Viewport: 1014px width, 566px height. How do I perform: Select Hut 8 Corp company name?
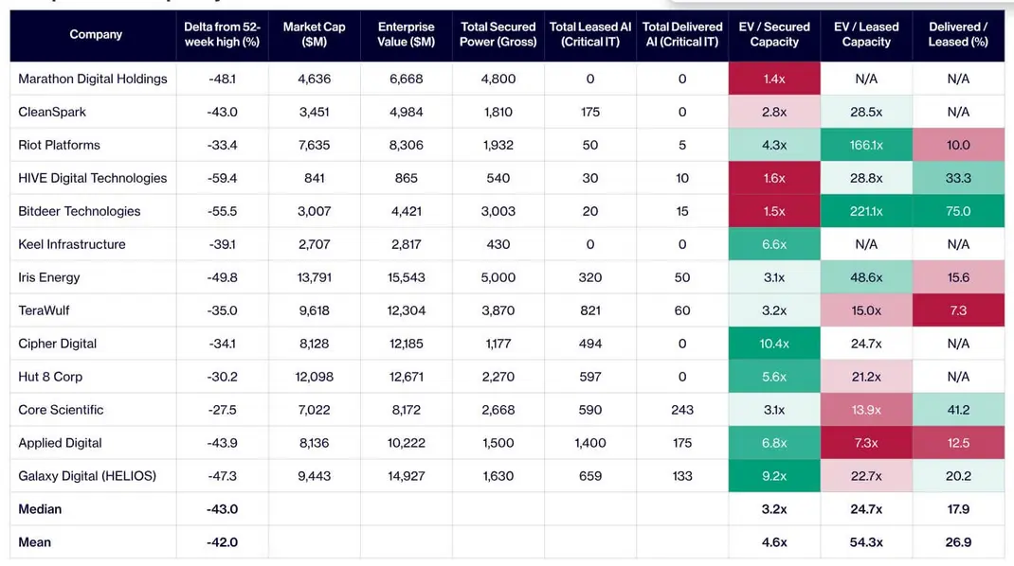[x=50, y=377]
